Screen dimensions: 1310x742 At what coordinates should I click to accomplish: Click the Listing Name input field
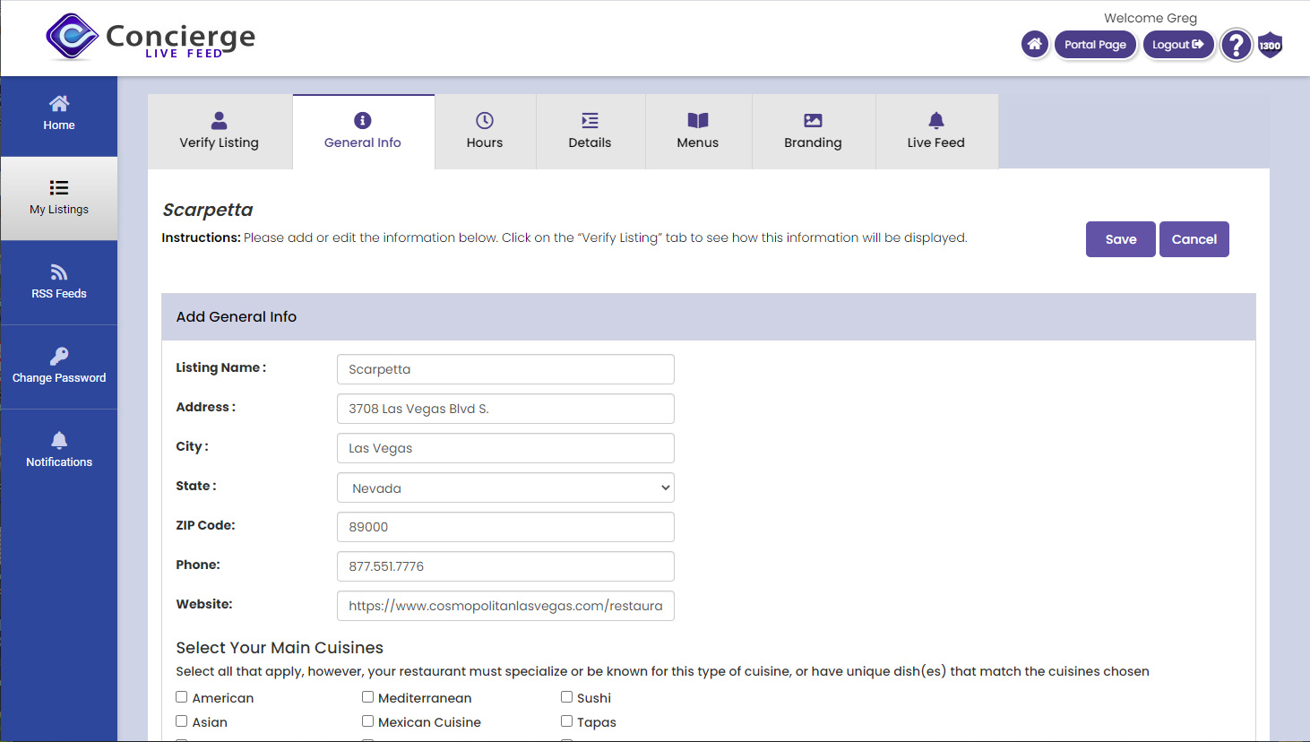(x=505, y=369)
